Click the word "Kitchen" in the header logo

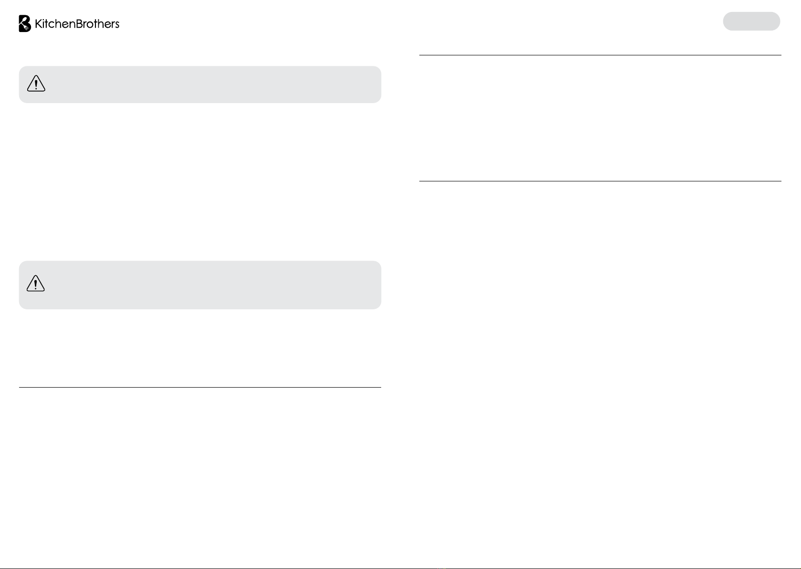55,24
